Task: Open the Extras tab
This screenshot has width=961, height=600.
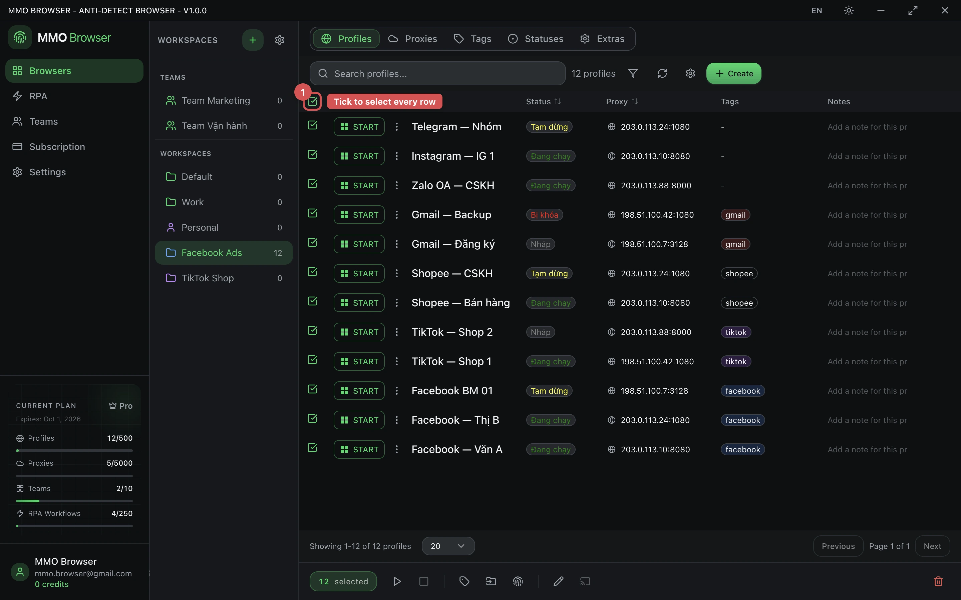Action: click(x=602, y=38)
